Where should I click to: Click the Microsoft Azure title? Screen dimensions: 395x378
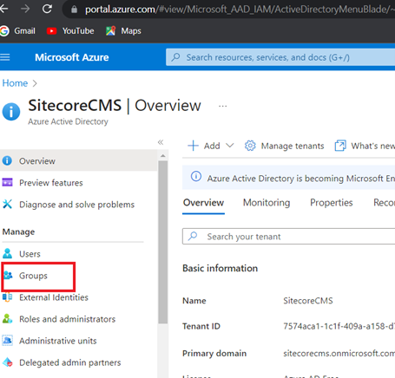point(72,57)
